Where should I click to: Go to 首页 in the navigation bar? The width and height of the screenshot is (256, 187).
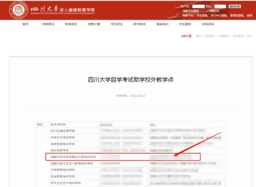(25, 24)
